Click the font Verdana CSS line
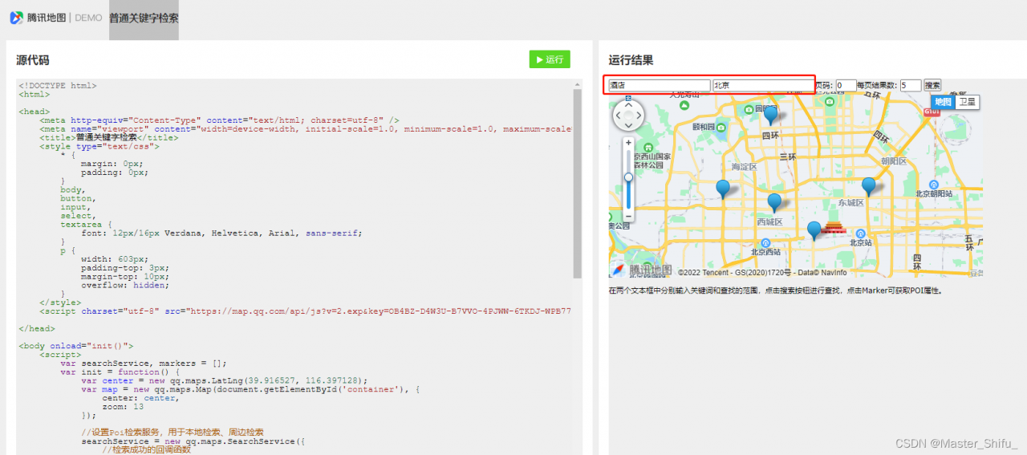 221,233
